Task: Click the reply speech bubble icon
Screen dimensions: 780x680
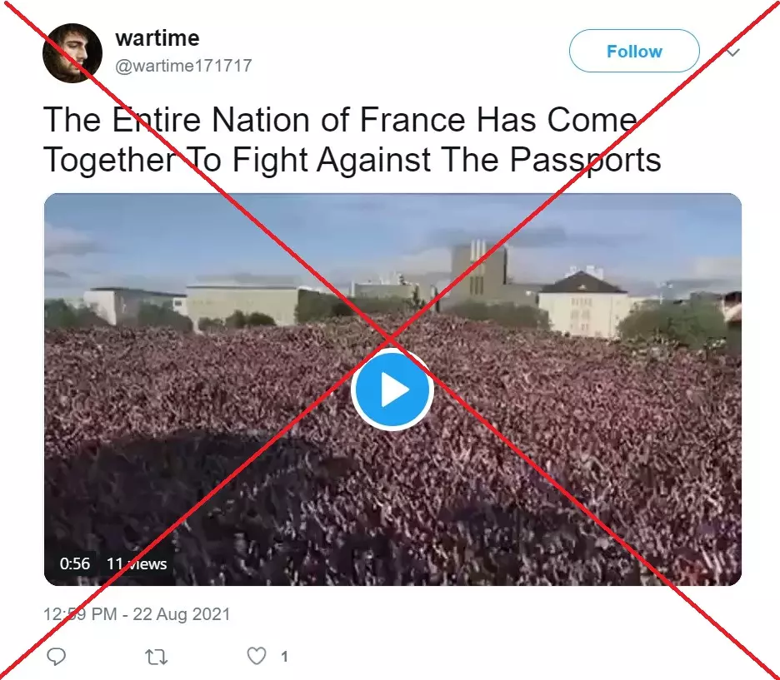Action: coord(56,656)
